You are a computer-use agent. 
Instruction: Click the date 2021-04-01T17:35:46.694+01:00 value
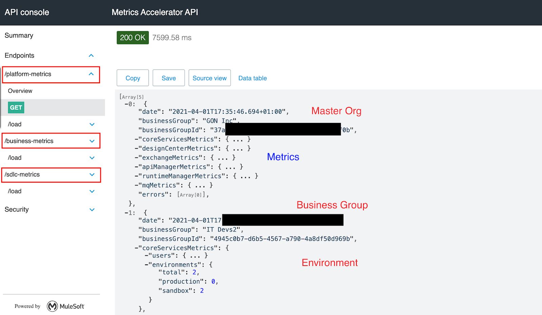point(227,112)
